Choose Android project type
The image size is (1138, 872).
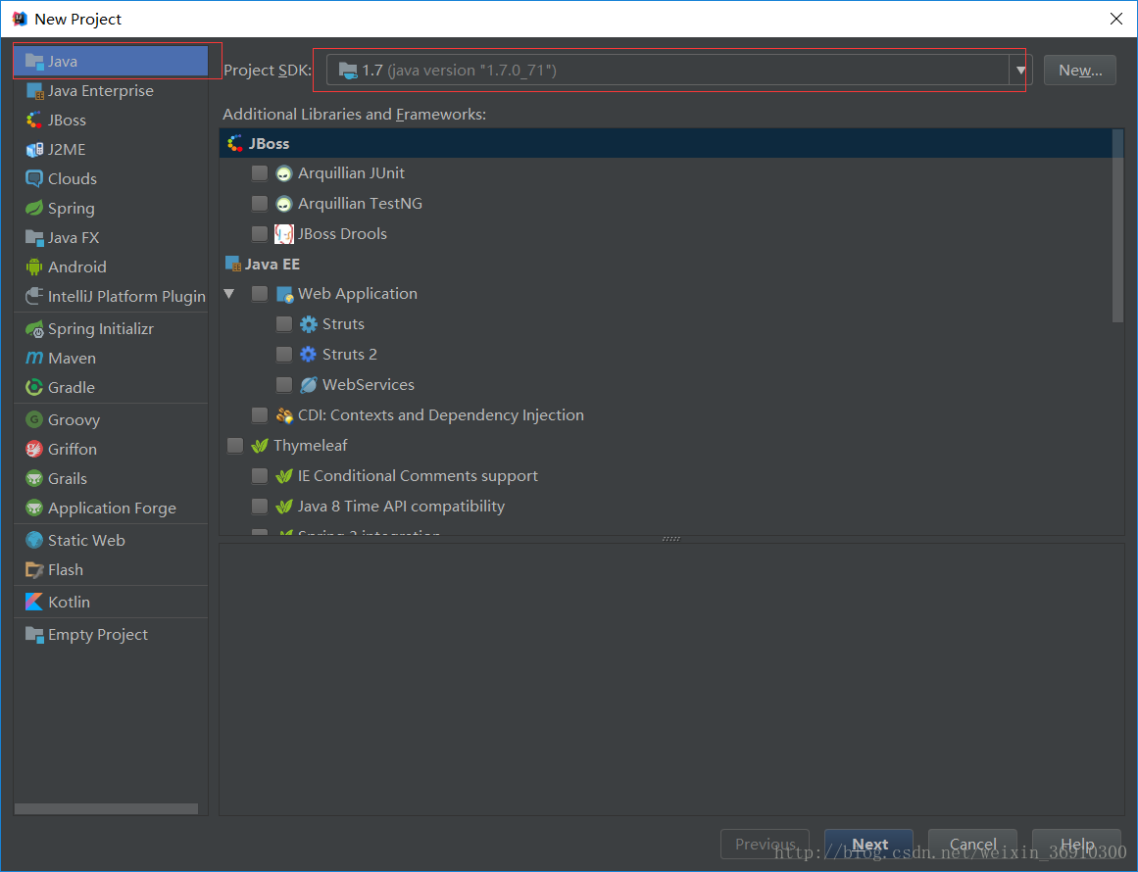[x=111, y=266]
